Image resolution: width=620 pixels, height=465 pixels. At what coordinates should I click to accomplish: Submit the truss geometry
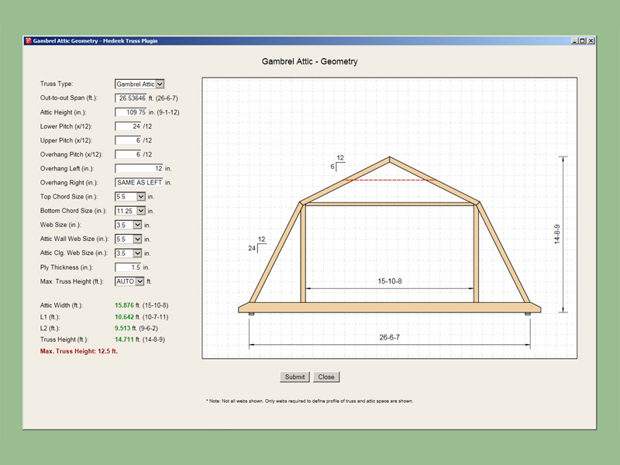(x=295, y=377)
